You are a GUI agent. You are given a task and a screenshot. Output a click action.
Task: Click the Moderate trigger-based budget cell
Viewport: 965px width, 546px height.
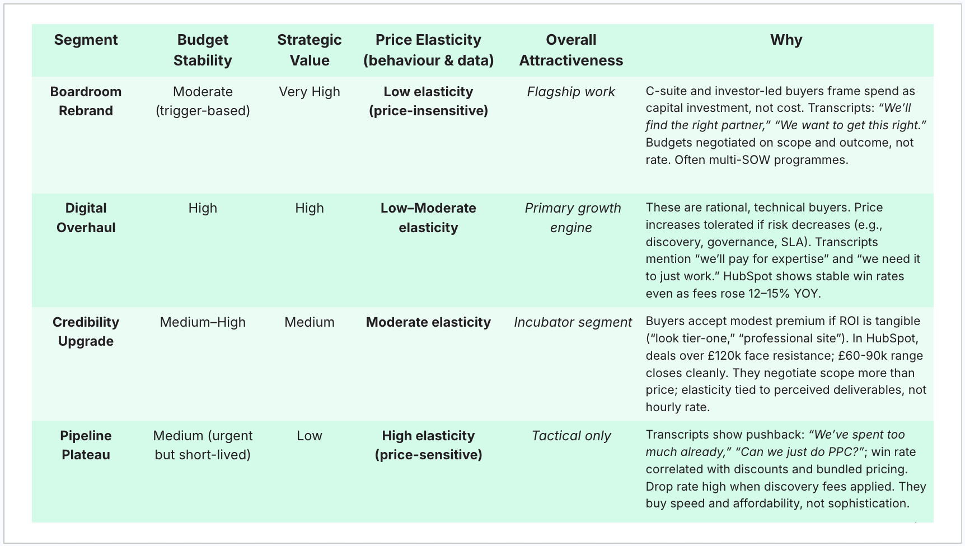pos(203,101)
